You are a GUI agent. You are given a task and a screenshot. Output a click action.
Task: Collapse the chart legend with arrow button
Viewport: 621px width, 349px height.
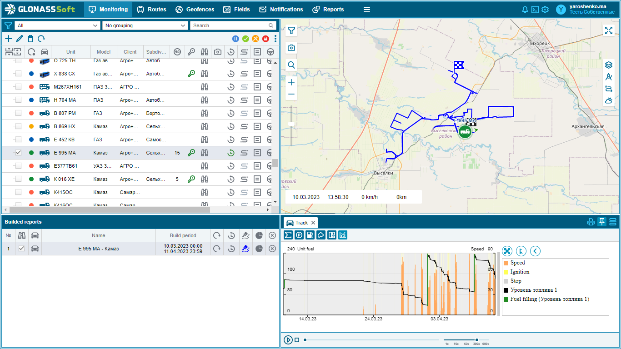coord(536,251)
